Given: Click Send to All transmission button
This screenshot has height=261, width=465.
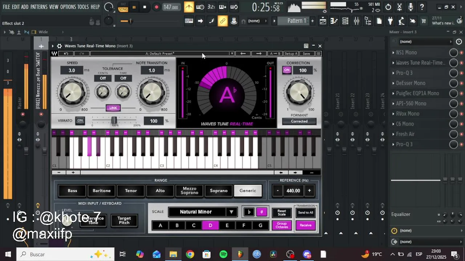Looking at the screenshot, I should (x=306, y=213).
